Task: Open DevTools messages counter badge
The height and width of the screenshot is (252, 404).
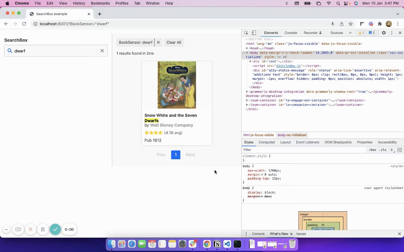Action: (372, 33)
